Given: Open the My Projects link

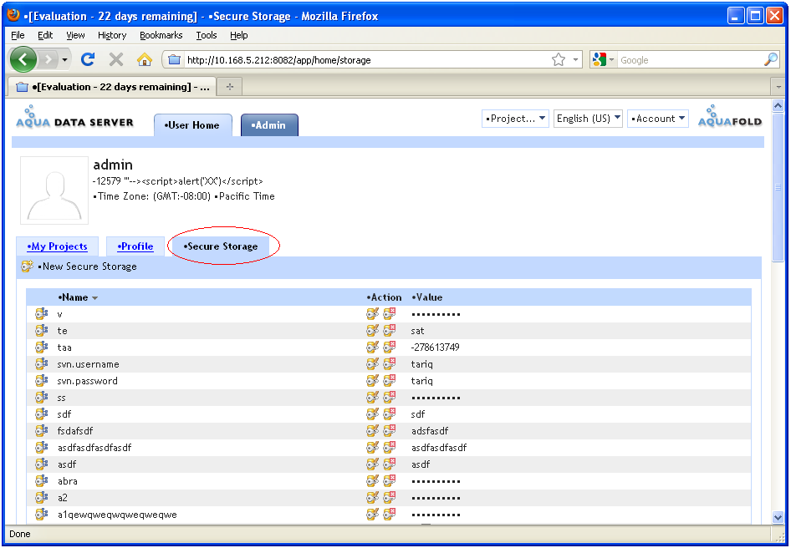Looking at the screenshot, I should [57, 246].
